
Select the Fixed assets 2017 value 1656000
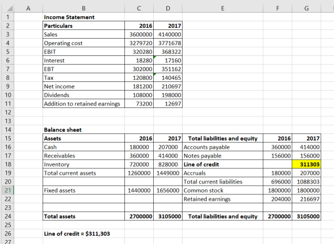(x=168, y=190)
